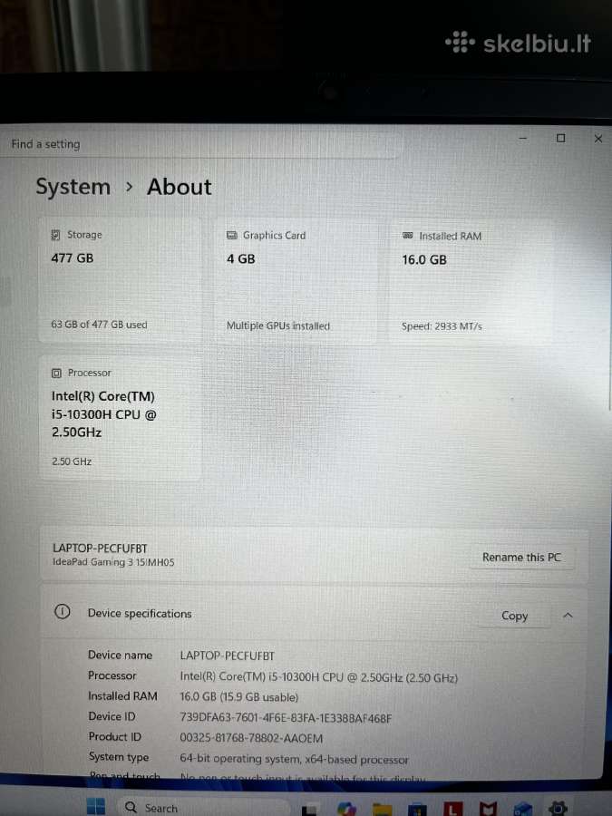
Task: Close the Settings window
Action: pyautogui.click(x=598, y=139)
